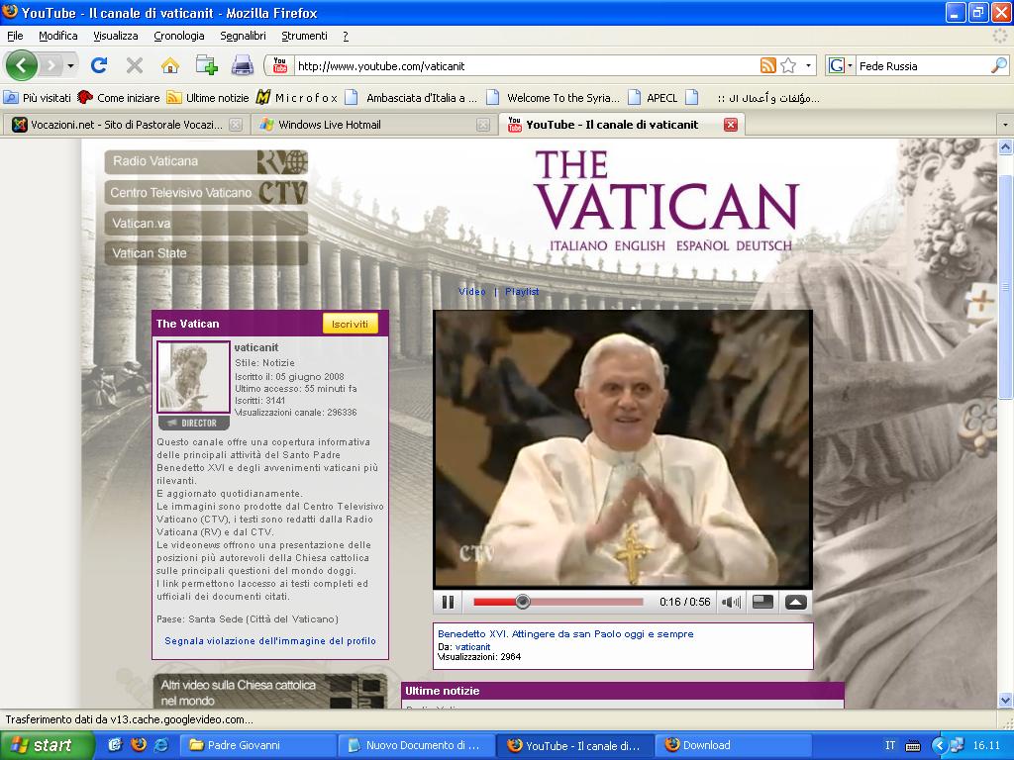Click the vaticanit profile thumbnail
The width and height of the screenshot is (1014, 760).
point(193,377)
